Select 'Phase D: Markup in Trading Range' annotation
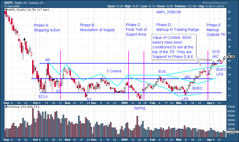Image resolution: width=239 pixels, height=142 pixels. point(178,27)
